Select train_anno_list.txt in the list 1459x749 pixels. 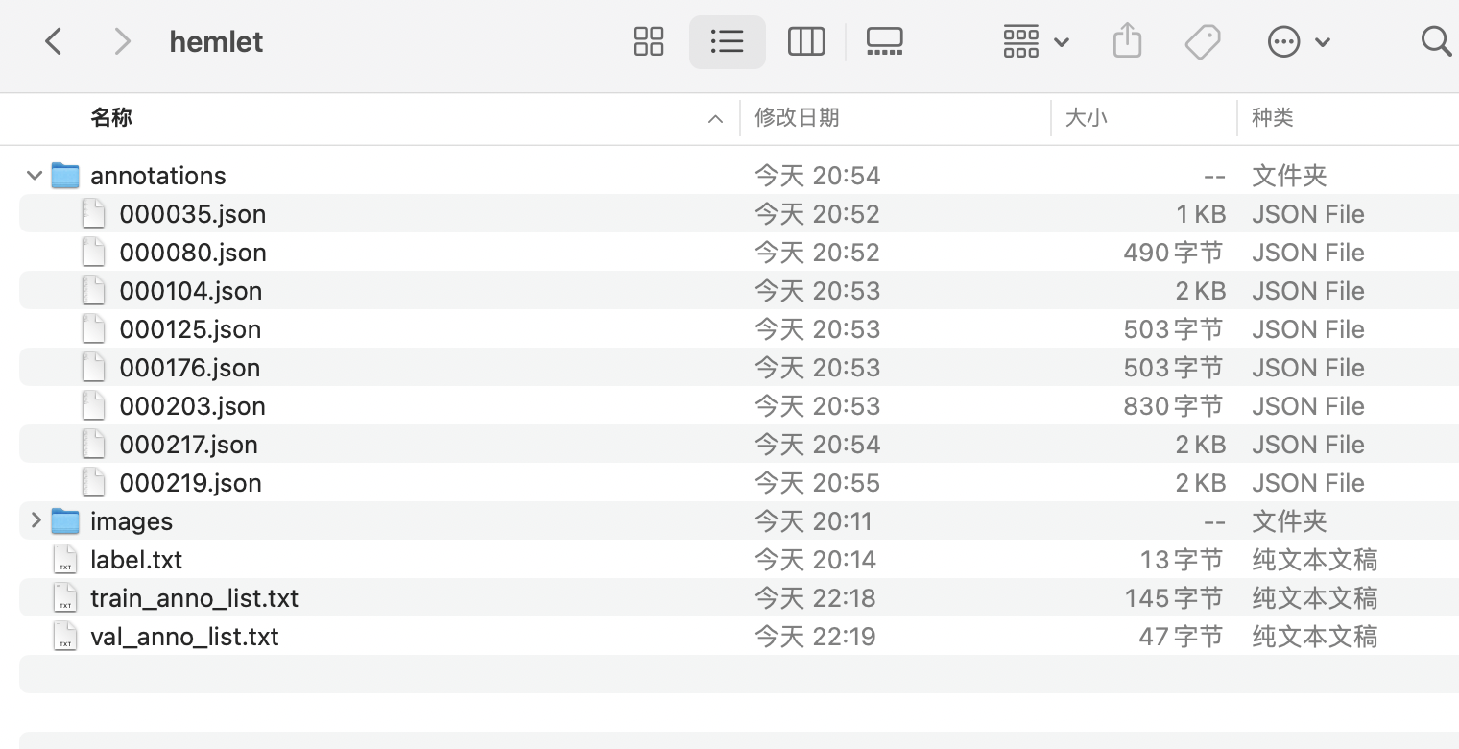click(x=194, y=598)
